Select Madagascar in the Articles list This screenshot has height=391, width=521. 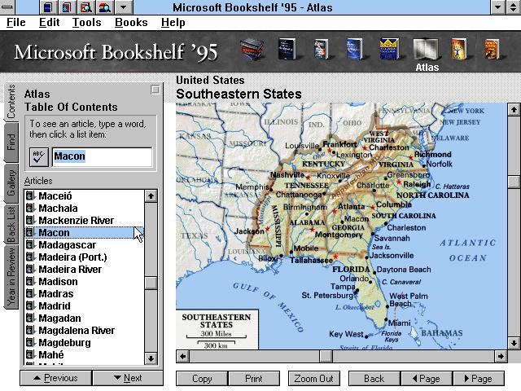click(x=85, y=245)
